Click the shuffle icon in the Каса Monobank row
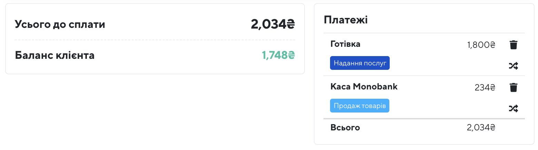This screenshot has height=150, width=538. (514, 109)
